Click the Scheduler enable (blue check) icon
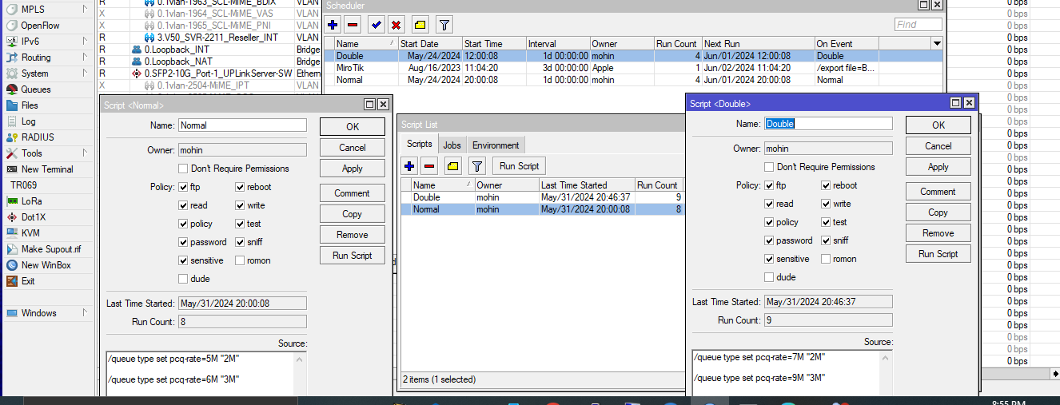This screenshot has width=1060, height=405. coord(376,25)
